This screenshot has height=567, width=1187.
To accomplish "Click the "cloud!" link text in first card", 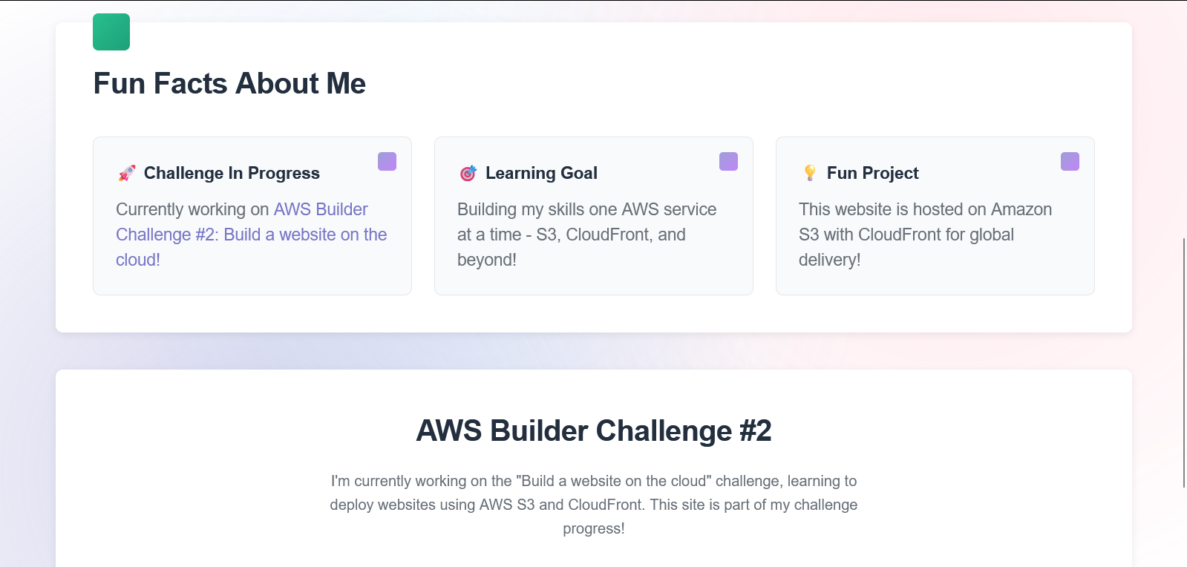I will 138,260.
